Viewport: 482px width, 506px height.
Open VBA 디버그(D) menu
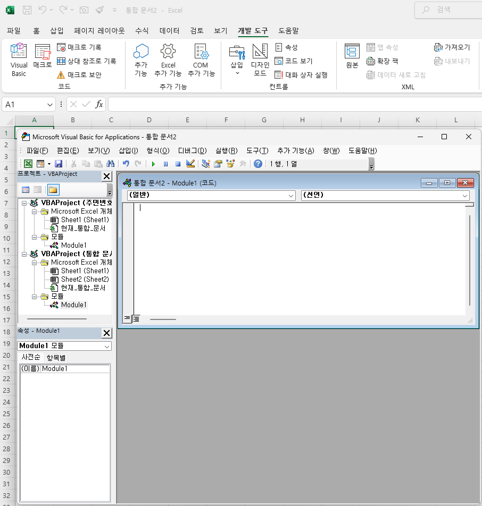(192, 151)
